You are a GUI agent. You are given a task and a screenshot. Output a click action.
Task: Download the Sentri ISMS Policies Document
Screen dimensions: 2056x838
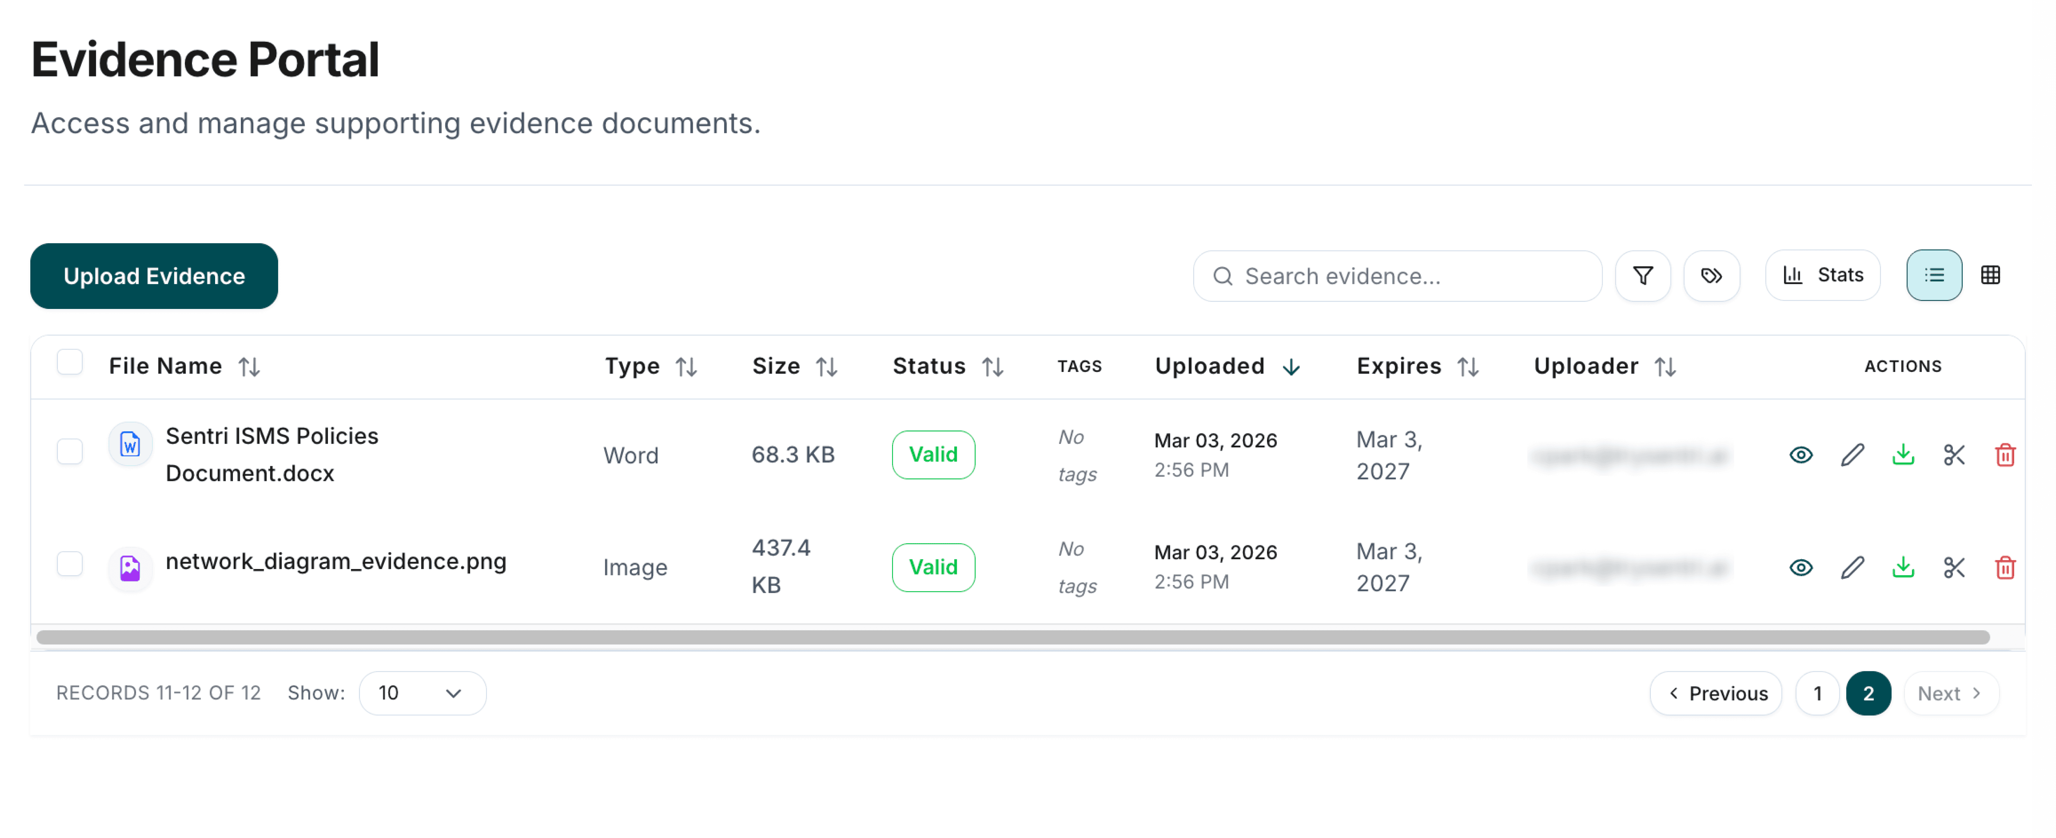pos(1903,454)
